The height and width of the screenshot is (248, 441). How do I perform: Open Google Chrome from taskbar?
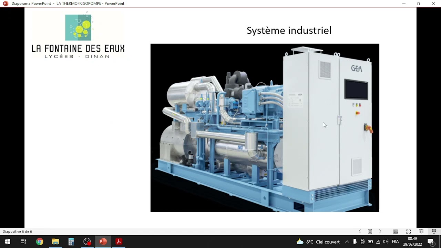point(40,242)
